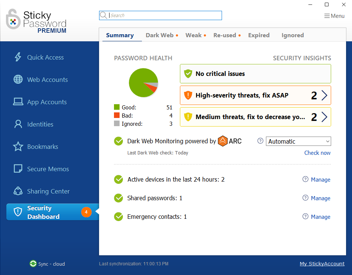Click green checkmark beside Active devices
Viewport: 352px width, 275px height.
(118, 179)
